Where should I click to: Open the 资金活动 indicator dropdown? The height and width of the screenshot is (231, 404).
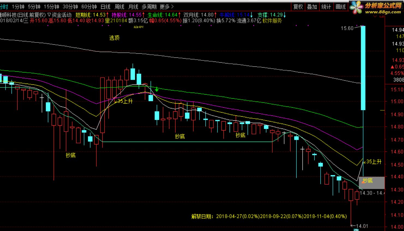tap(59, 15)
